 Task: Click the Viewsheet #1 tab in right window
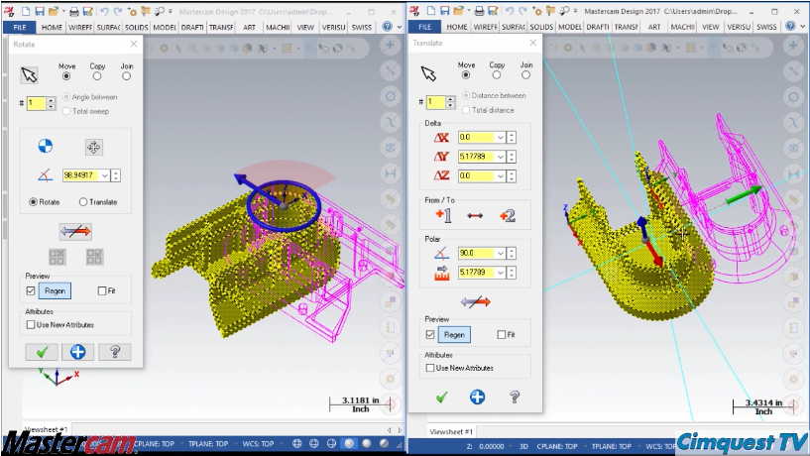pos(451,432)
